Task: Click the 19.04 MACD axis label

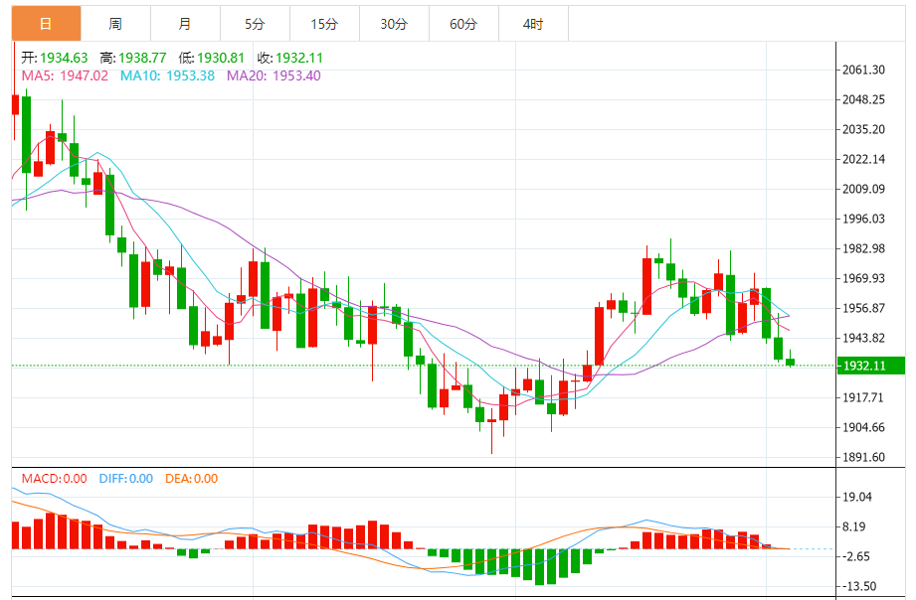Action: [x=857, y=497]
